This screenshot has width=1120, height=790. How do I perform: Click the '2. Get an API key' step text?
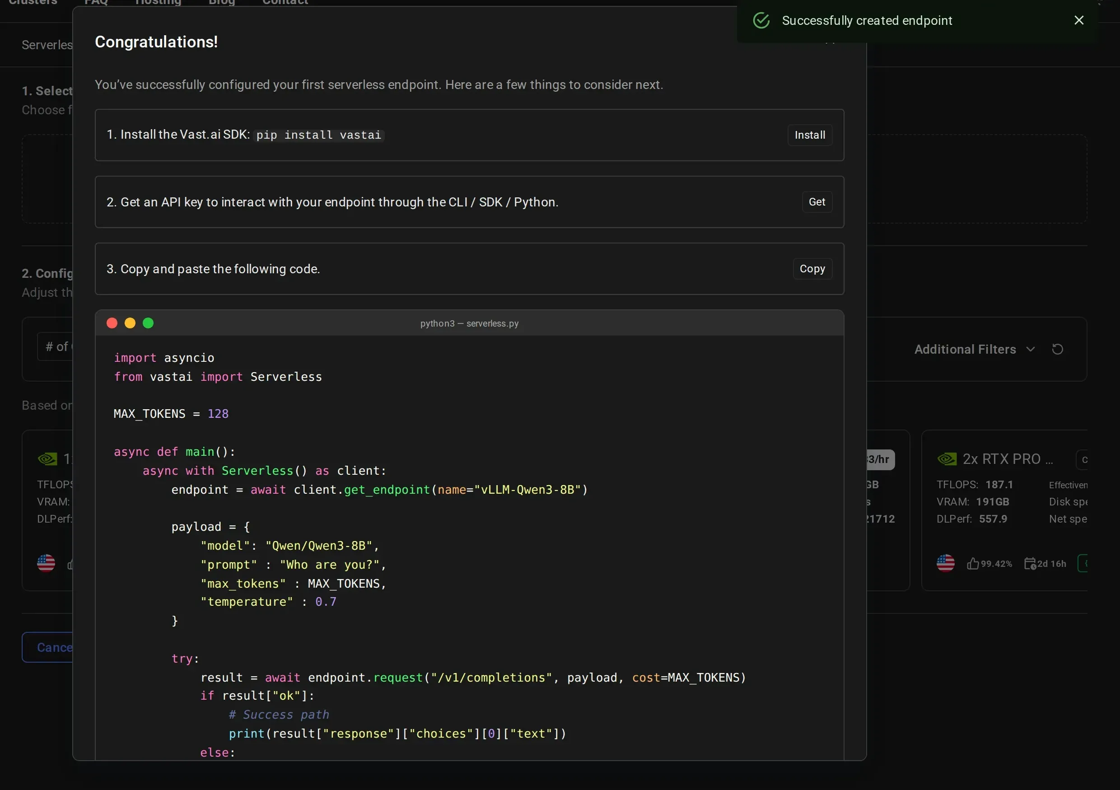[x=332, y=202]
